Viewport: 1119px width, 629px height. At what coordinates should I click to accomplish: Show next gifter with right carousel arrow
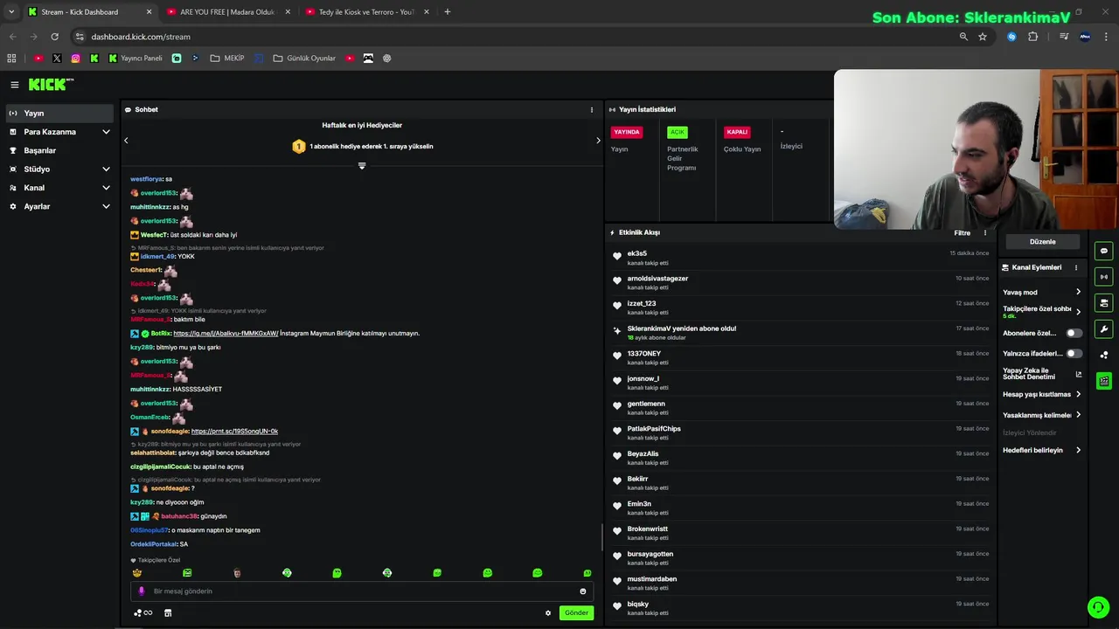[x=598, y=141]
